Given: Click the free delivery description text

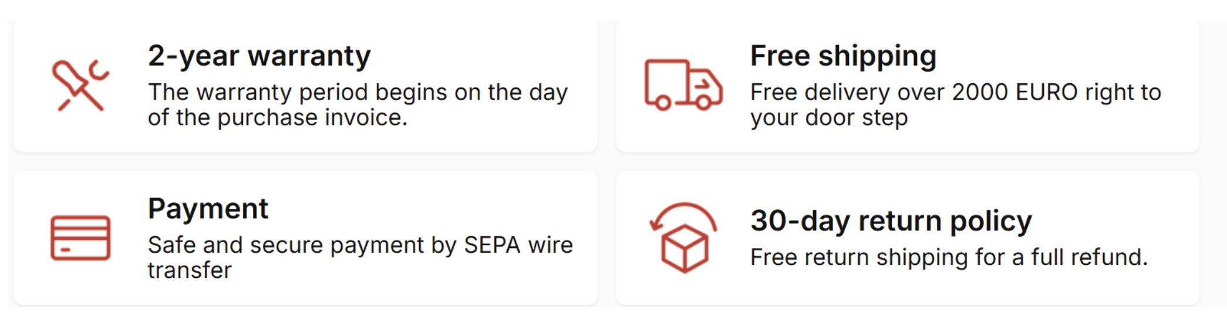Looking at the screenshot, I should [x=955, y=104].
